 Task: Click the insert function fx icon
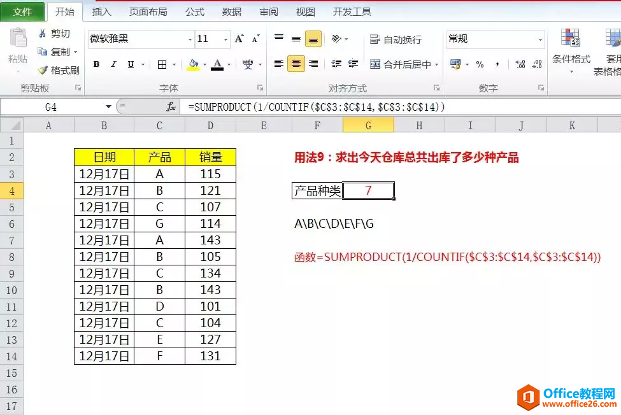(171, 107)
